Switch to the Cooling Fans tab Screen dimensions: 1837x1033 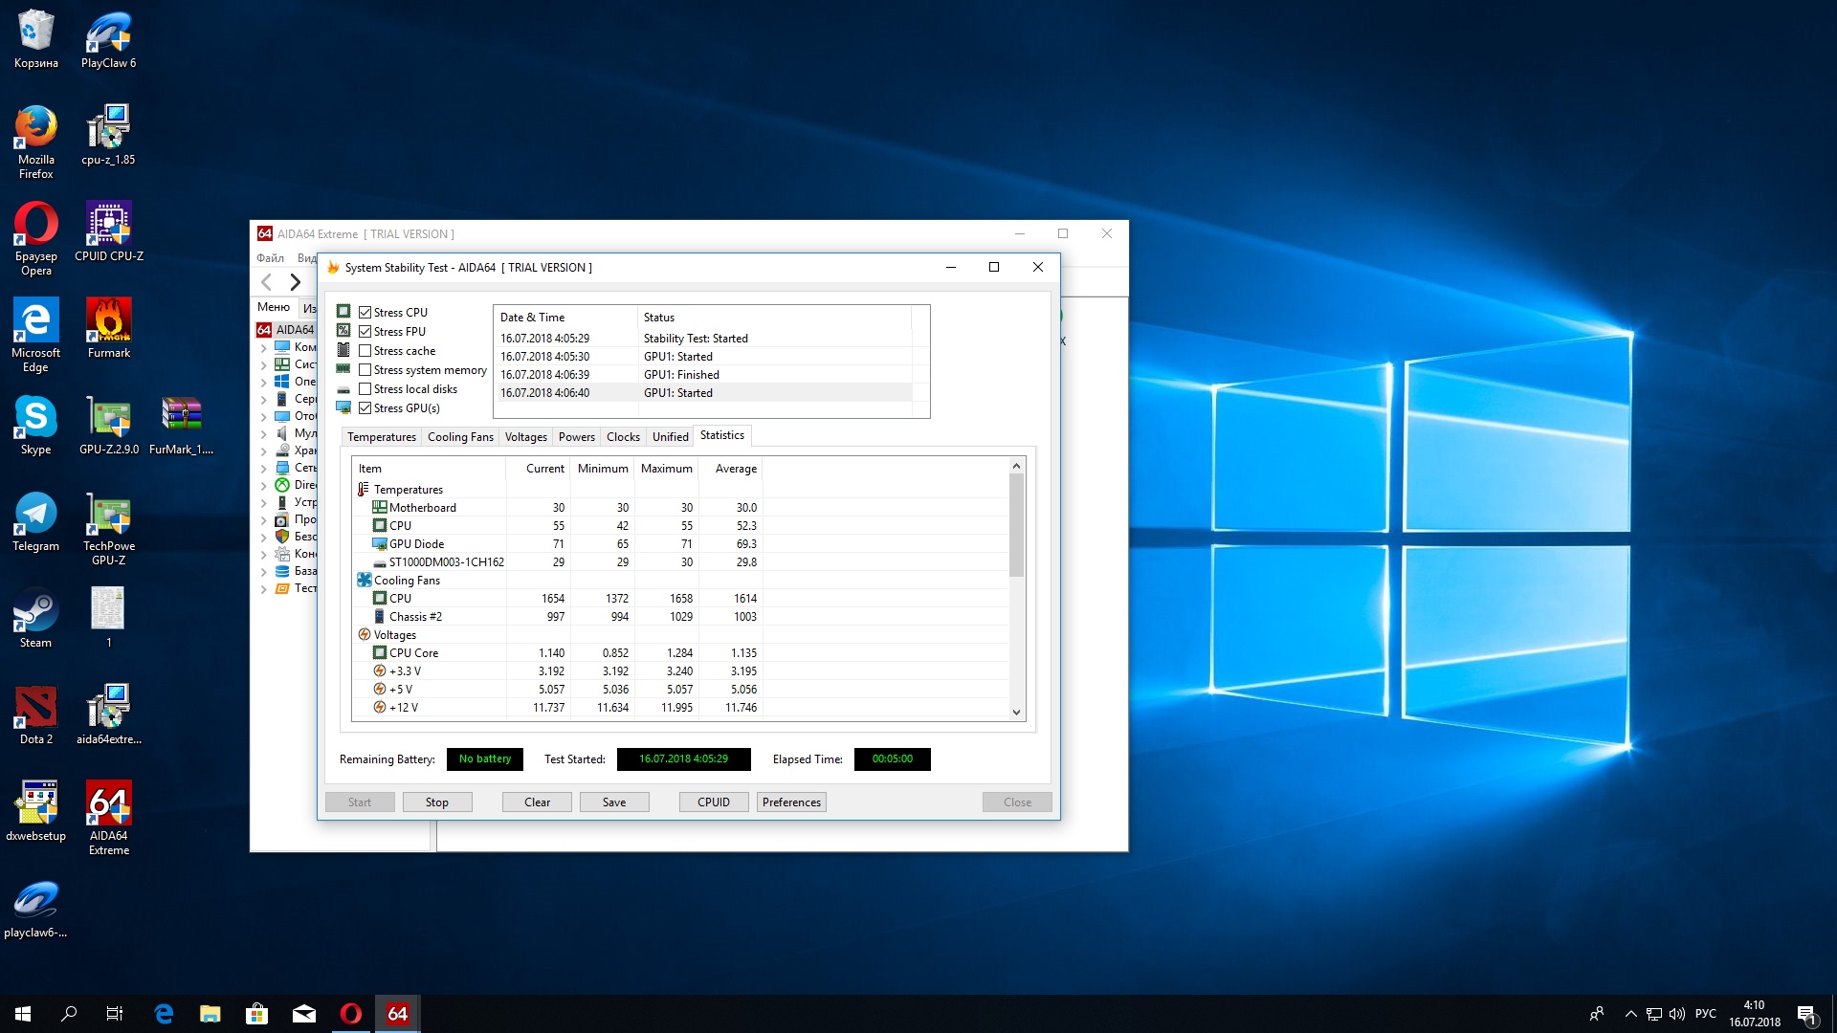[x=460, y=437]
